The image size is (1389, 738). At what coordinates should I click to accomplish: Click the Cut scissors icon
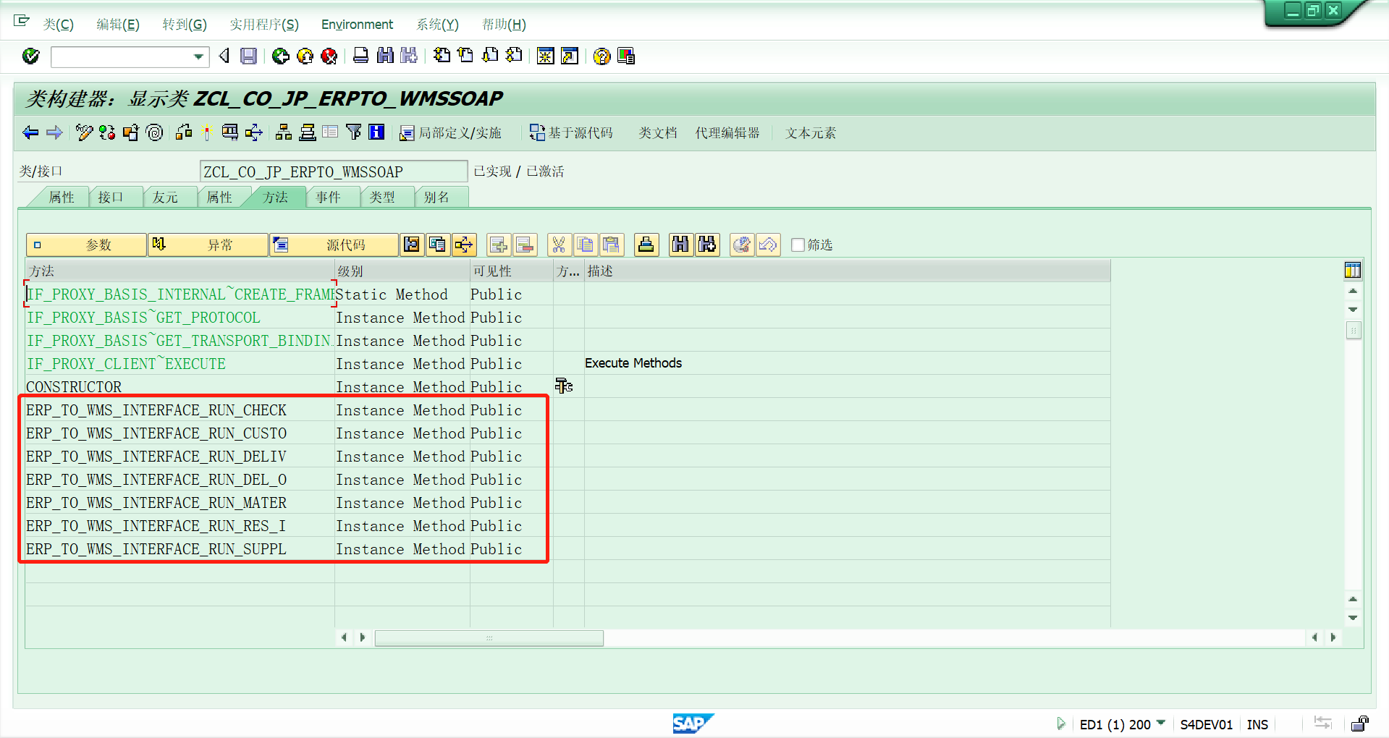pyautogui.click(x=559, y=245)
